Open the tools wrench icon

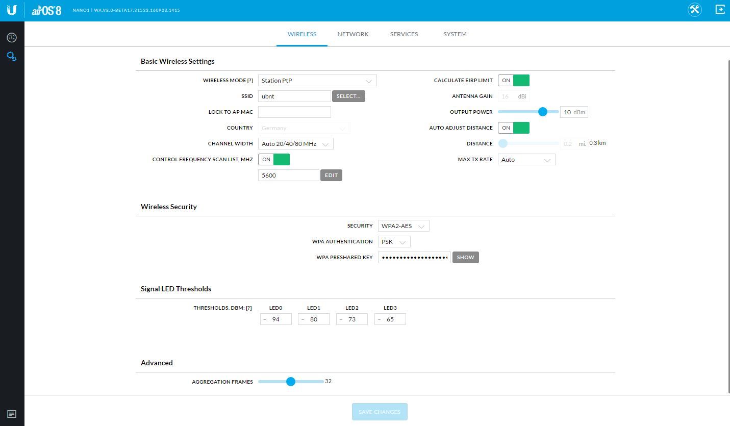pyautogui.click(x=694, y=10)
